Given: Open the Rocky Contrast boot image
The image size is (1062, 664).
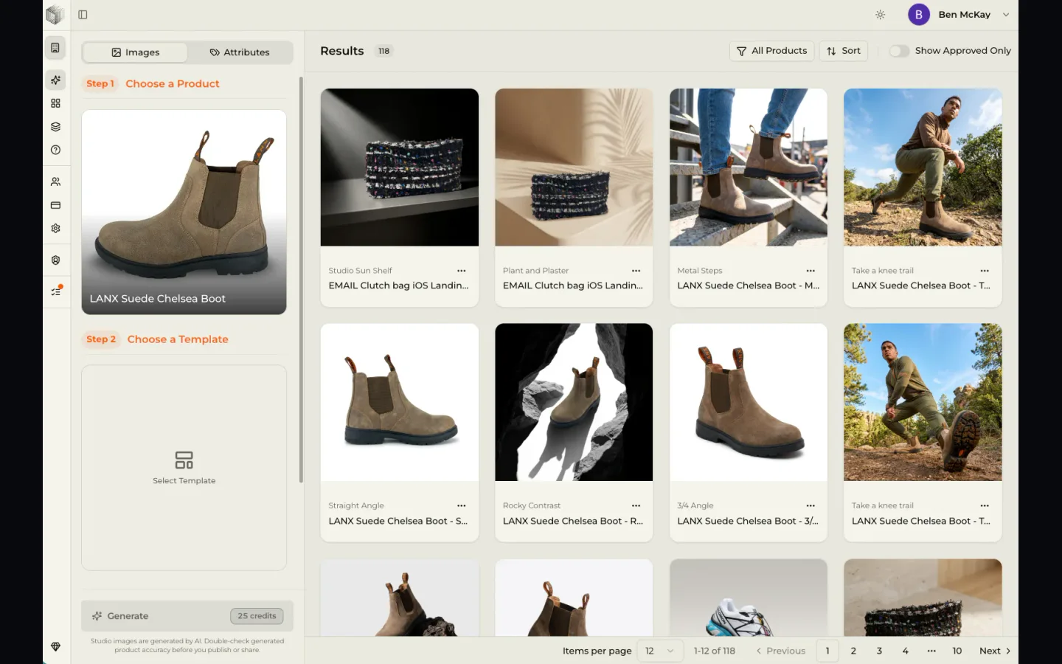Looking at the screenshot, I should tap(574, 402).
